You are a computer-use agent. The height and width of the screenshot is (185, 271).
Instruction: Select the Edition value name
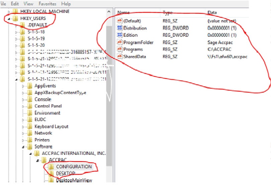click(130, 35)
